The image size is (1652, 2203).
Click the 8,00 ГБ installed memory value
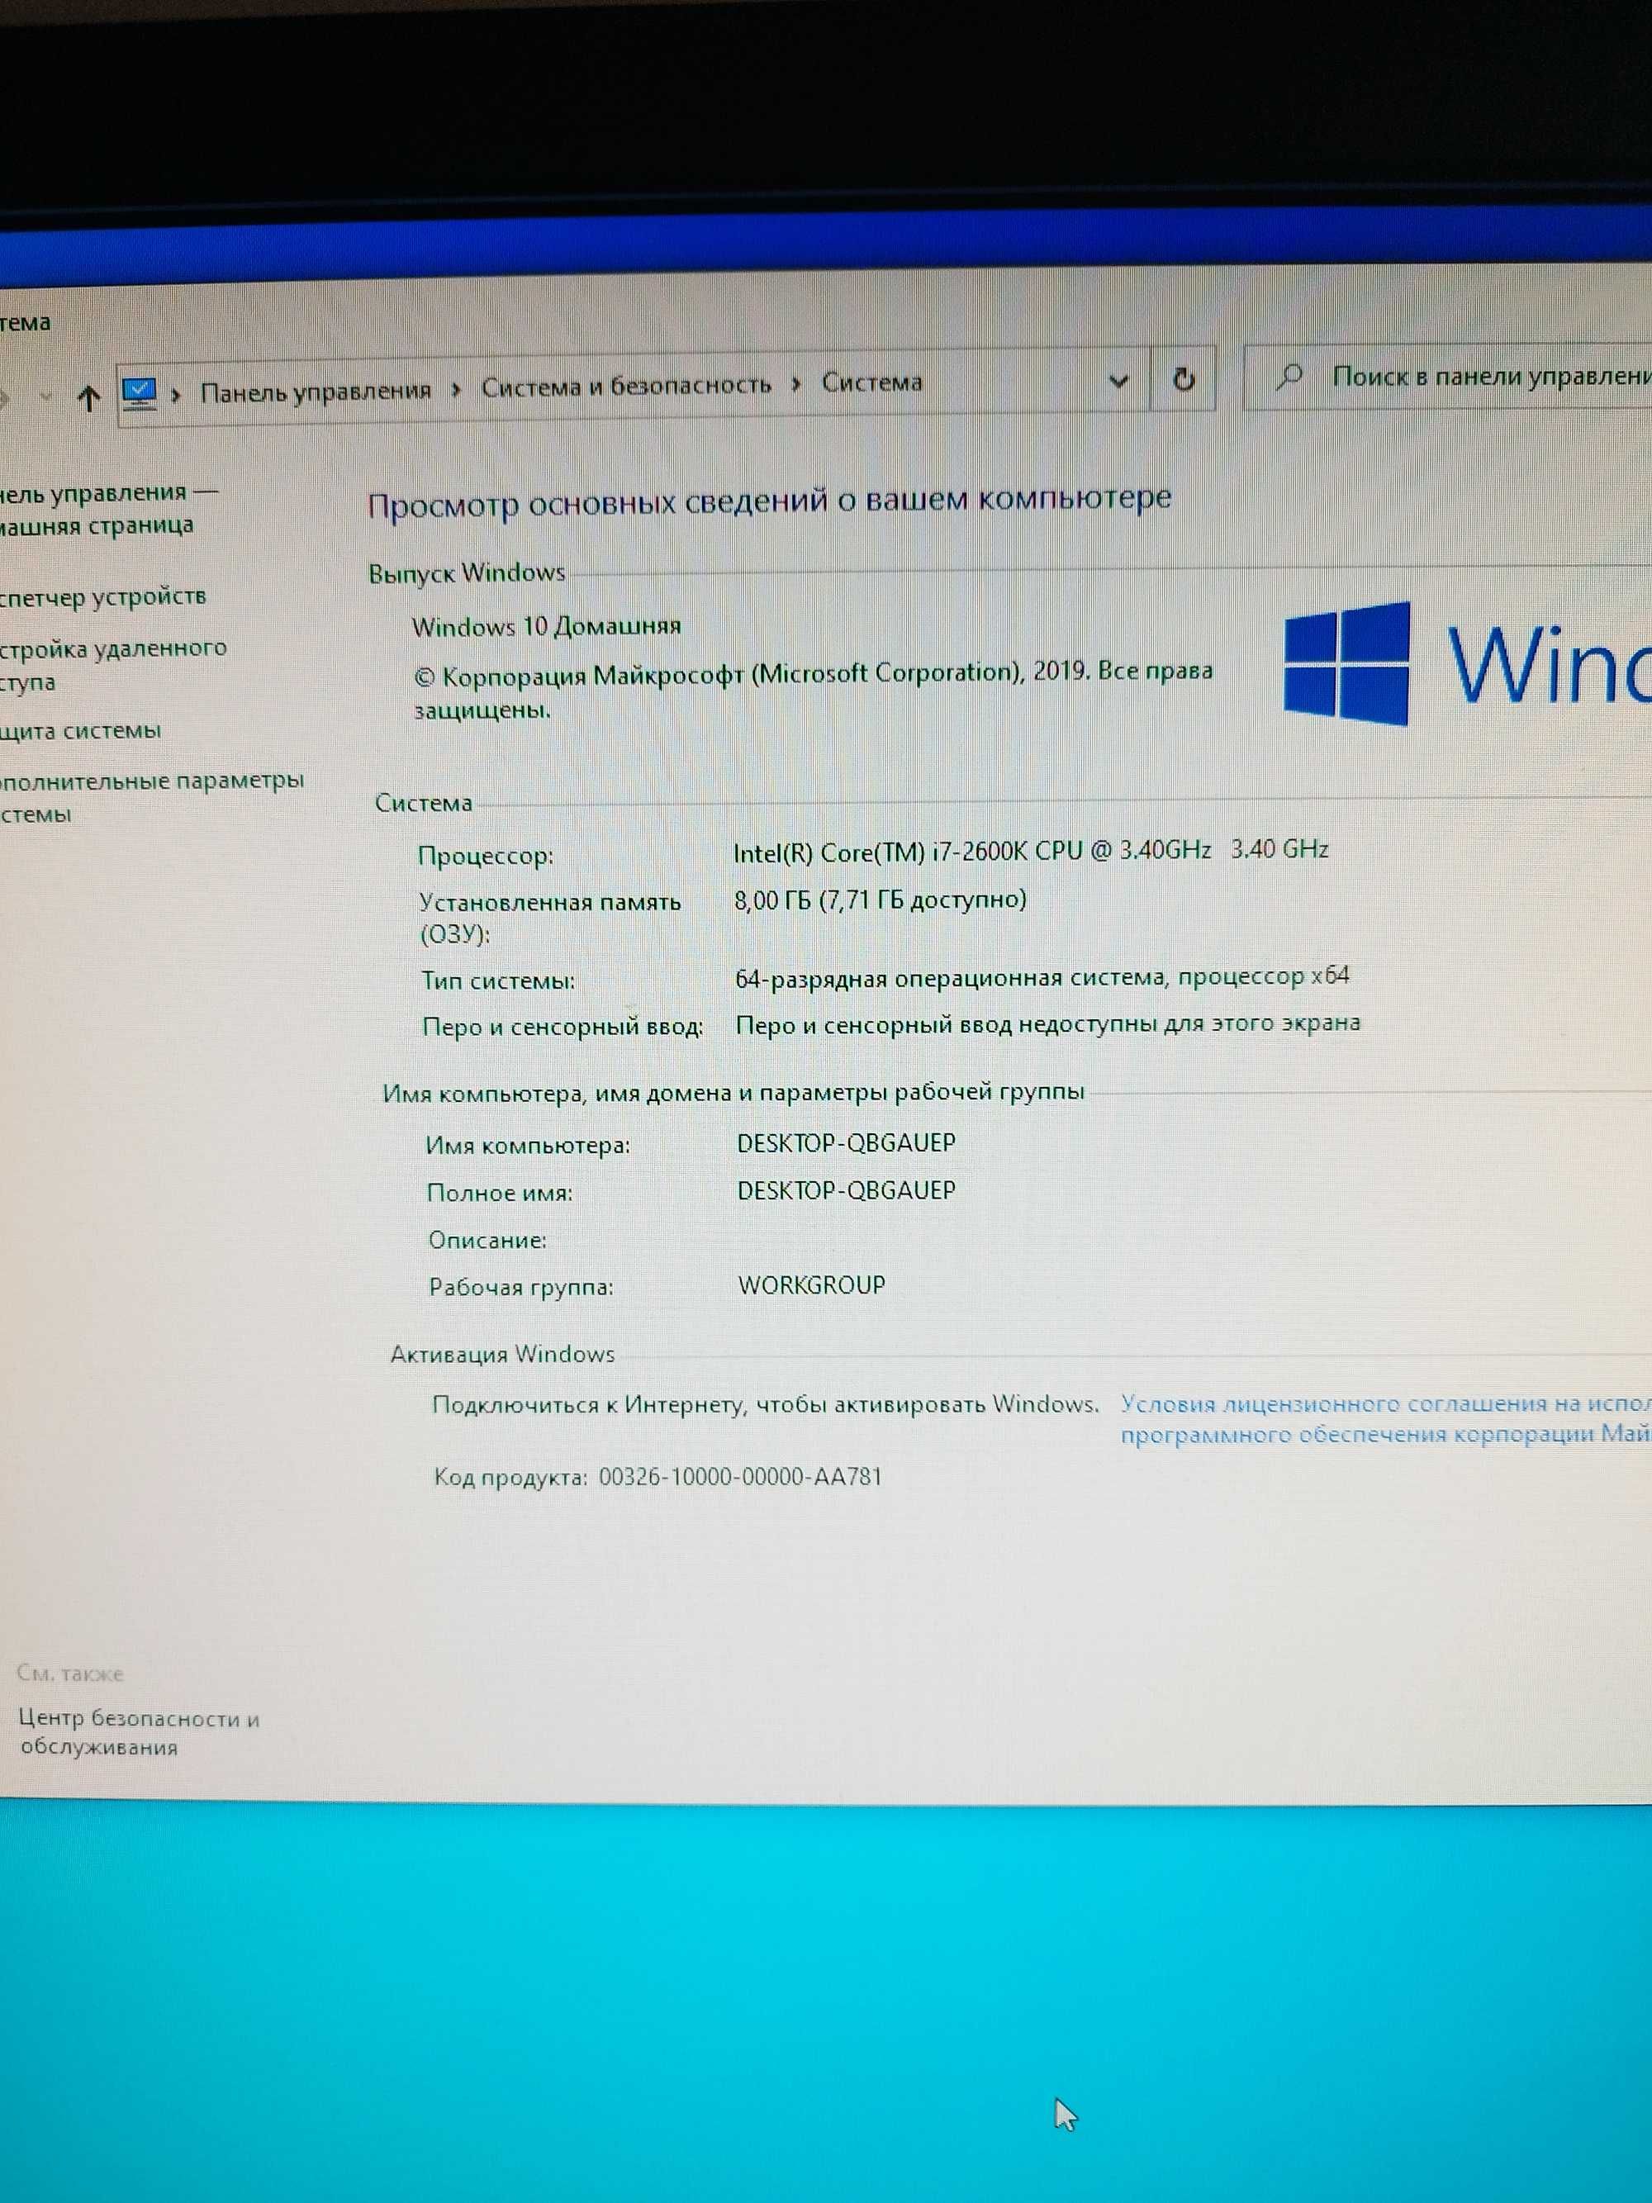[x=881, y=900]
